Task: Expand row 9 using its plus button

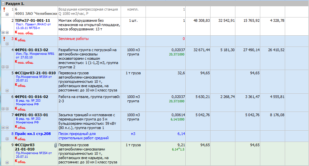Action: 7,162
